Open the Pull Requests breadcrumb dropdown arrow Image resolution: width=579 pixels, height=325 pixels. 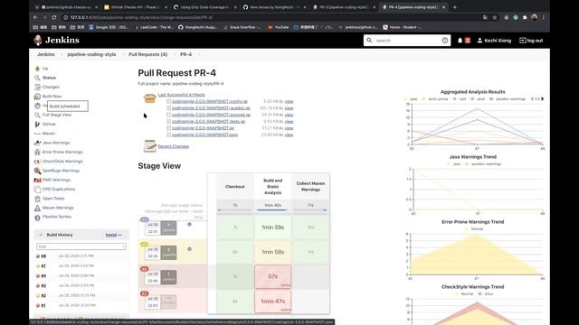(174, 54)
